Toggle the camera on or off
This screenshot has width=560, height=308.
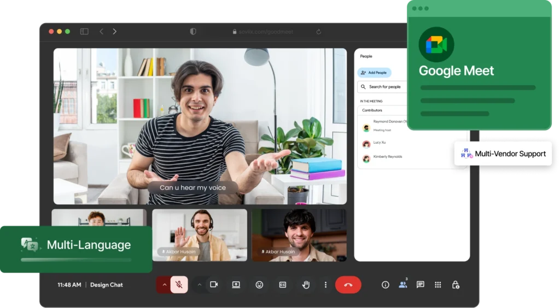(214, 285)
